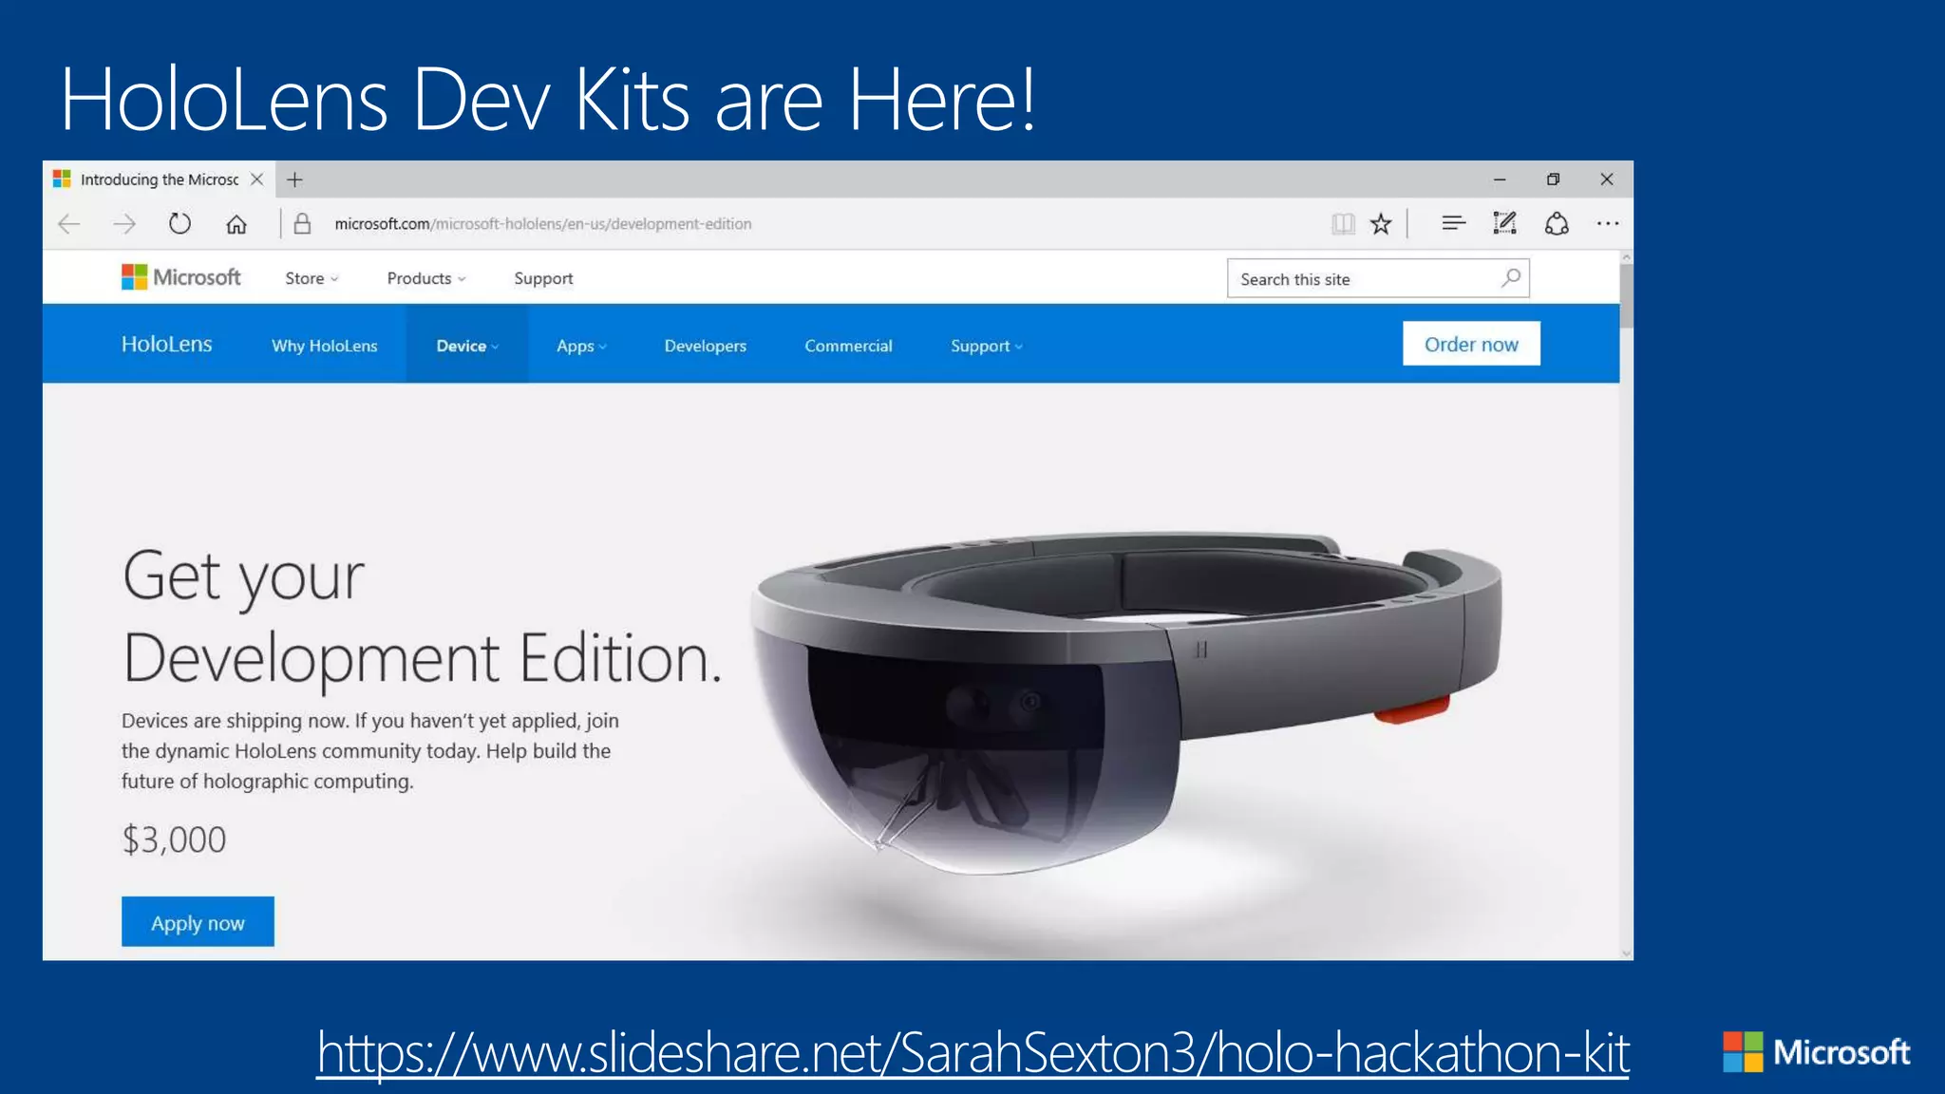Go to the browser home page icon
Image resolution: width=1945 pixels, height=1094 pixels.
point(236,224)
